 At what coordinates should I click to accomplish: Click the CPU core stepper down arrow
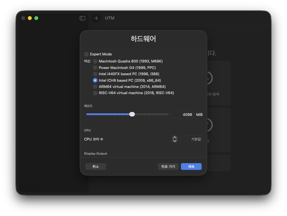[175, 141]
